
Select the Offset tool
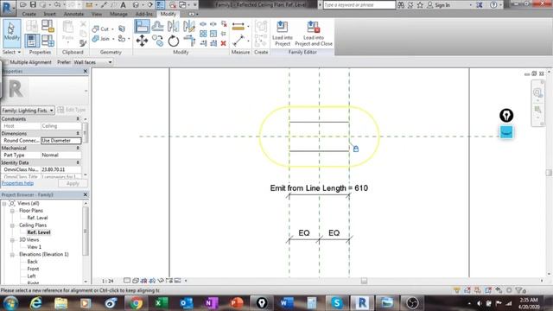pyautogui.click(x=157, y=27)
